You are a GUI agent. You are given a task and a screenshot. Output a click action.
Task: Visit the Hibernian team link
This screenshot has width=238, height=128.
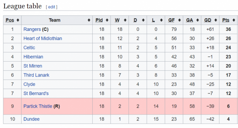coord(33,57)
